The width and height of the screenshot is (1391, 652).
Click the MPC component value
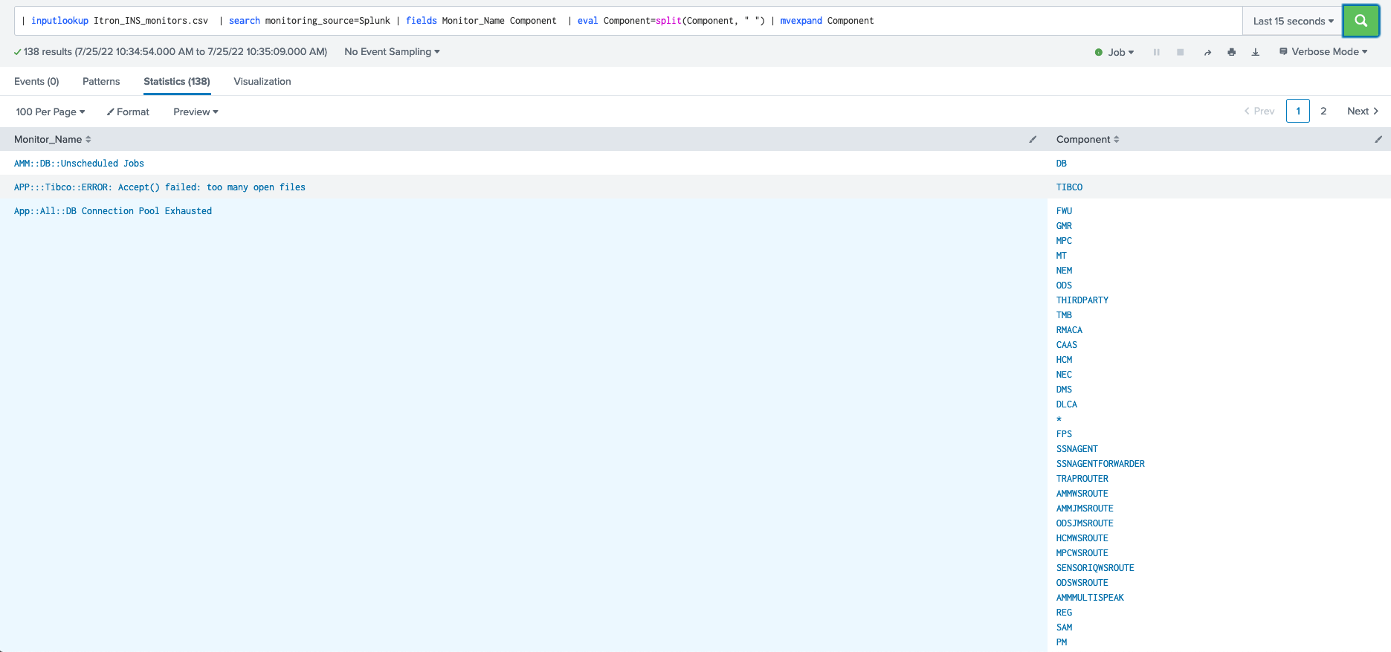pos(1064,240)
